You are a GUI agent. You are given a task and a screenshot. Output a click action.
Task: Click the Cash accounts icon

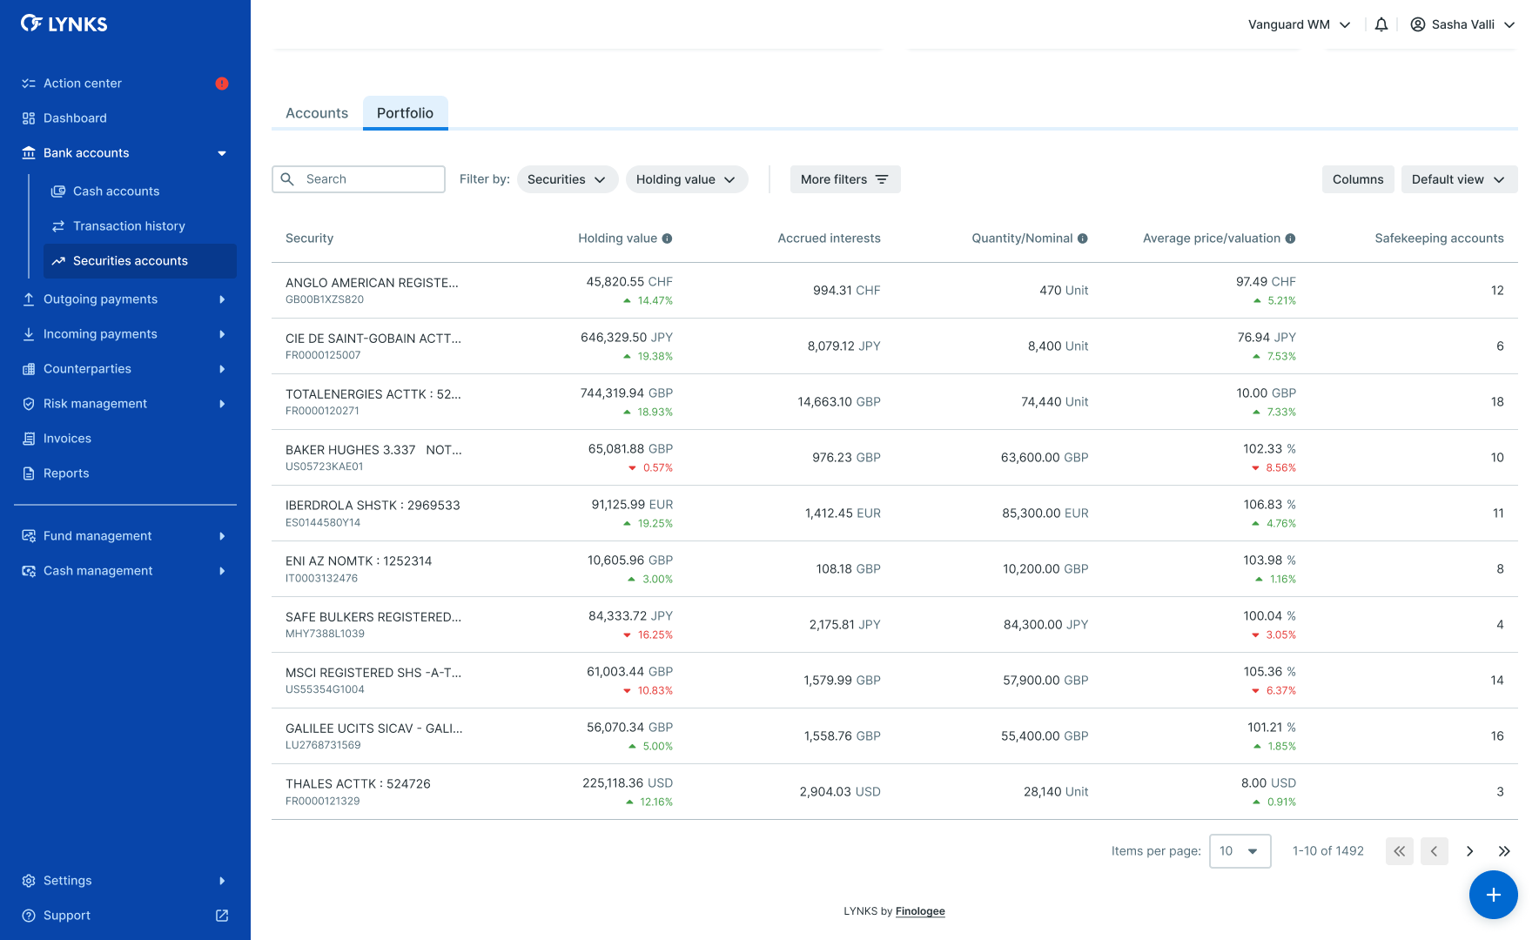click(x=58, y=191)
